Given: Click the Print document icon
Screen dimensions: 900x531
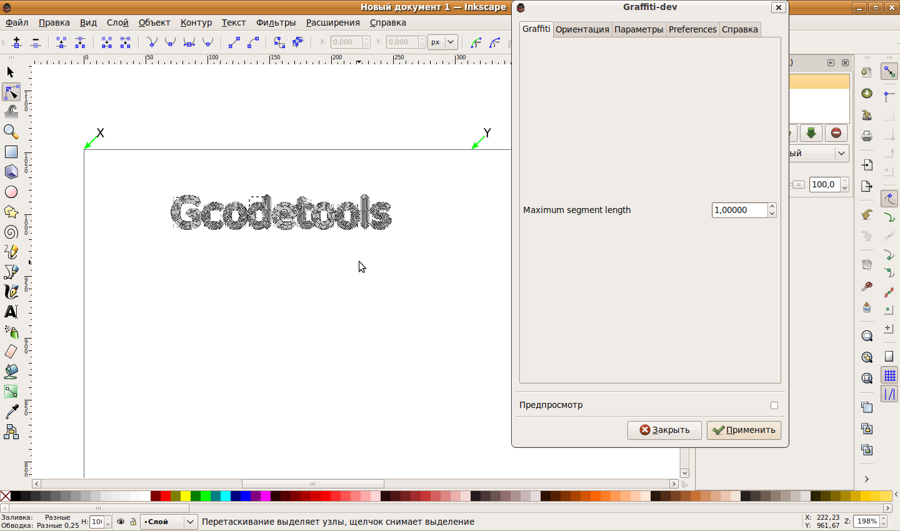Looking at the screenshot, I should click(x=867, y=136).
